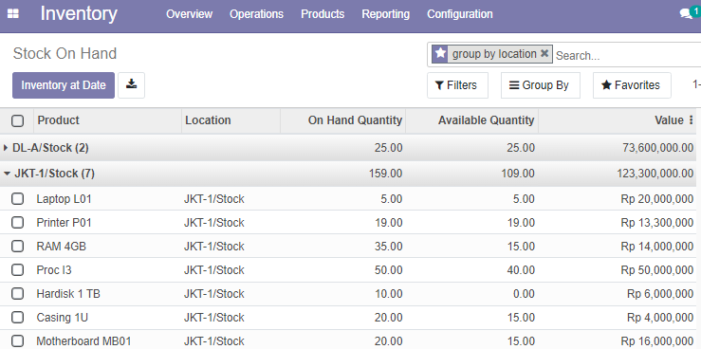Open the Reporting menu

point(386,14)
